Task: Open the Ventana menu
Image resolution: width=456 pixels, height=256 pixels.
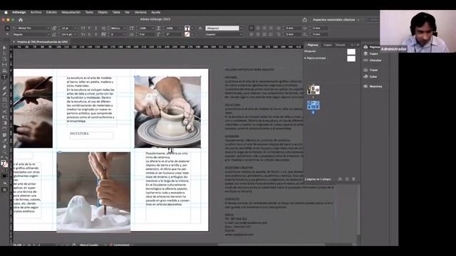Action: (140, 12)
